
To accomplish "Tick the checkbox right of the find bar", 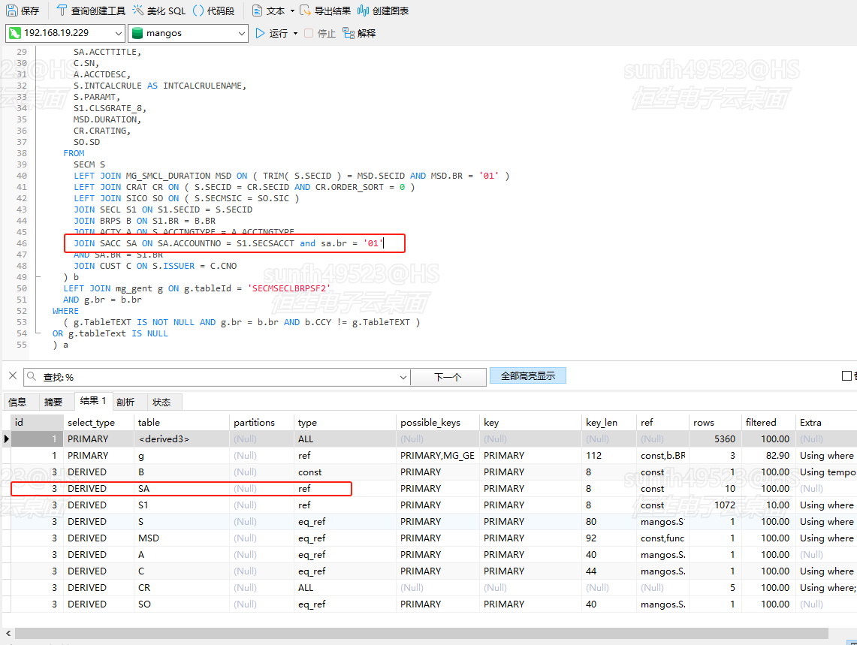I will click(x=847, y=376).
